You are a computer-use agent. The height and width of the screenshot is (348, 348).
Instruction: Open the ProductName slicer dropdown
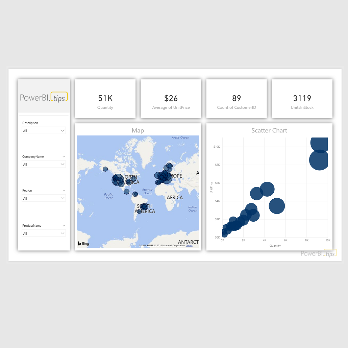(44, 233)
